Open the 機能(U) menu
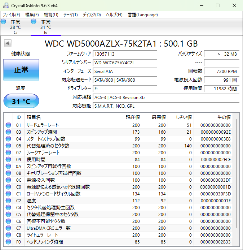Screen dimensions: 243x250 [x=51, y=15]
